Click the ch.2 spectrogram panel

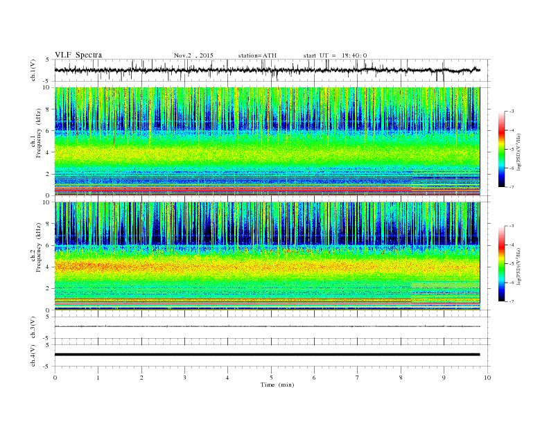(267, 256)
